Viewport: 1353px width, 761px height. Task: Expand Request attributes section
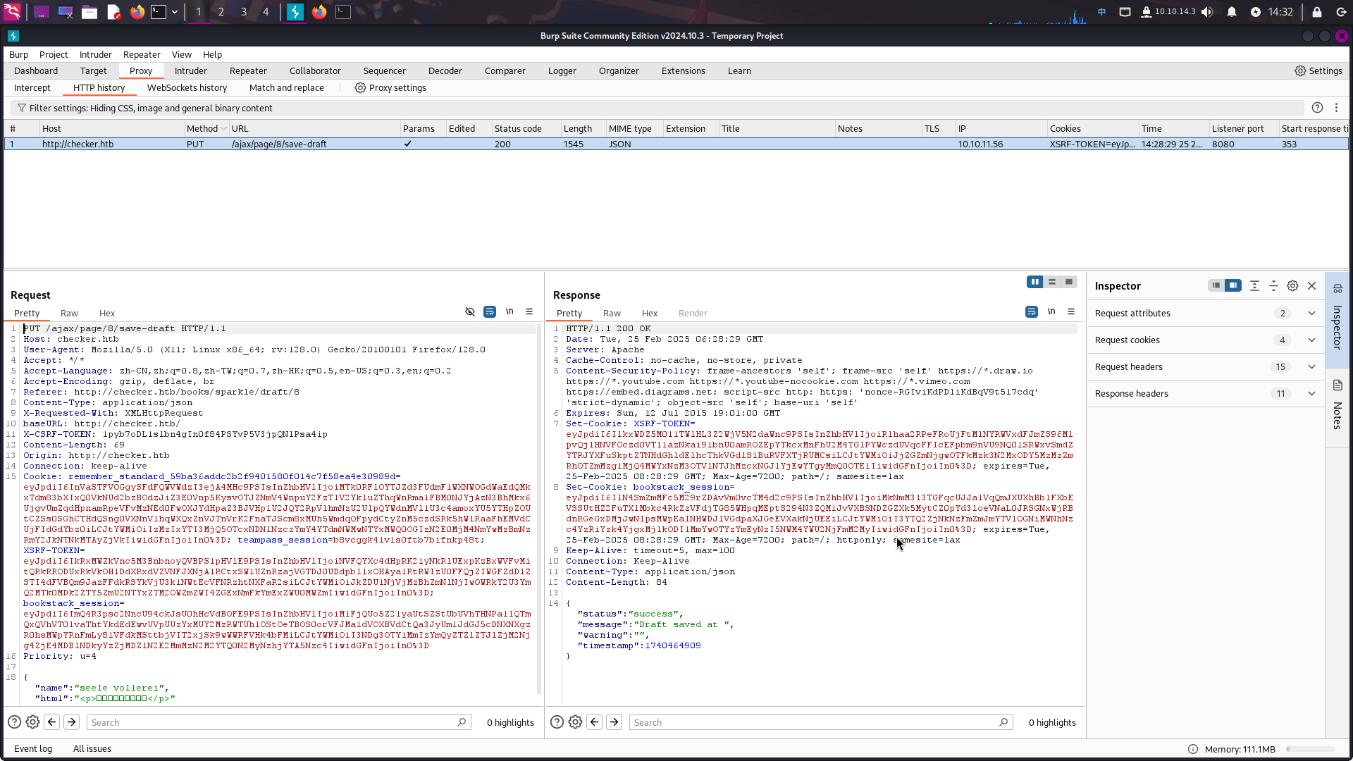(1311, 314)
